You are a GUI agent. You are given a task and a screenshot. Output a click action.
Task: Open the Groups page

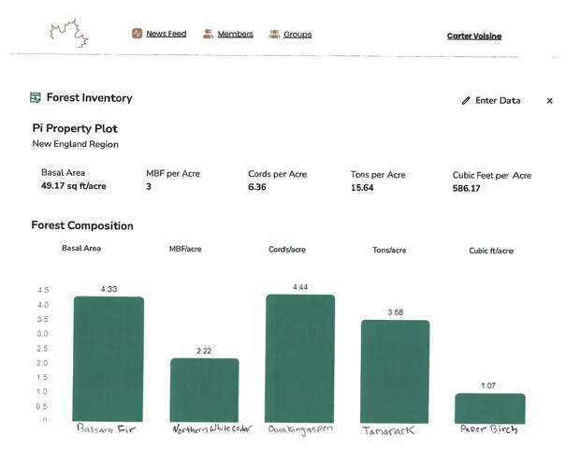tap(297, 34)
